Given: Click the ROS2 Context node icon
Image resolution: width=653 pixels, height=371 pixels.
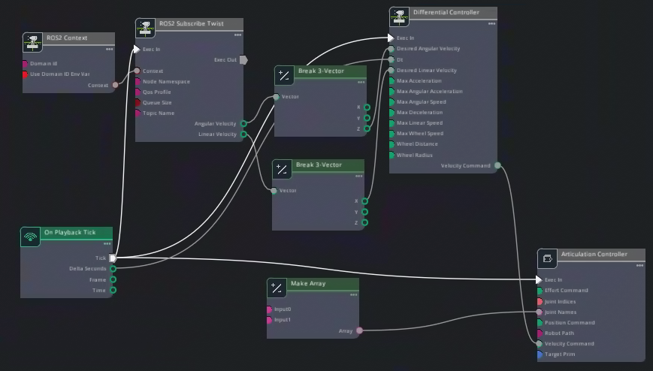Looking at the screenshot, I should (32, 41).
